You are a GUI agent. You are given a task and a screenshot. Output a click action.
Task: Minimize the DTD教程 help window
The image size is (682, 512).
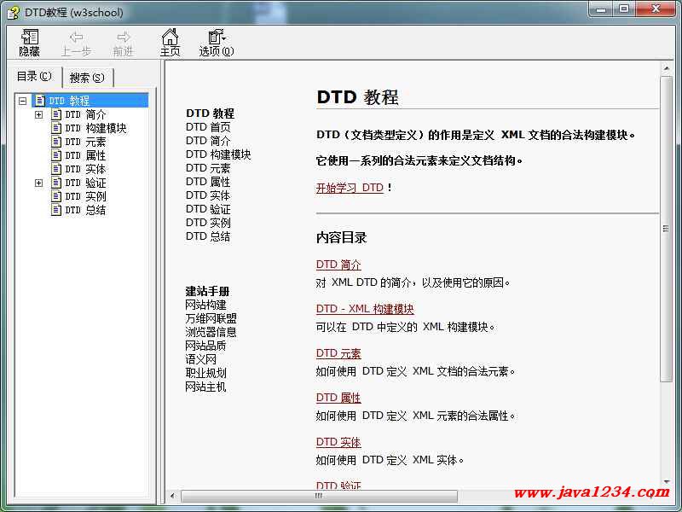[602, 9]
